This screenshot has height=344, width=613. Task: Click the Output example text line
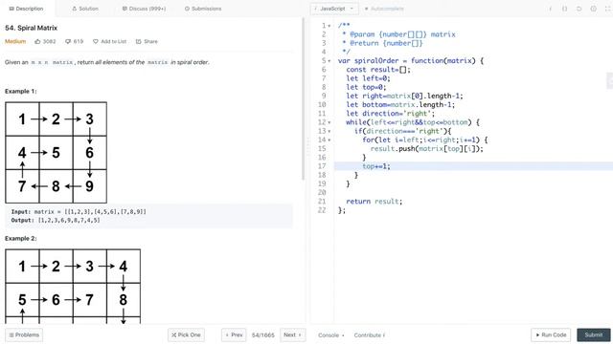point(56,221)
